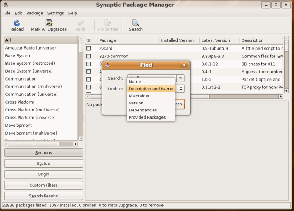The width and height of the screenshot is (294, 211).
Task: Choose Description and Name option
Action: click(151, 89)
